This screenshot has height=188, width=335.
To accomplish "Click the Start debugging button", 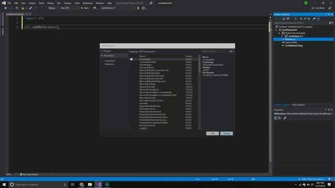I will [x=85, y=8].
